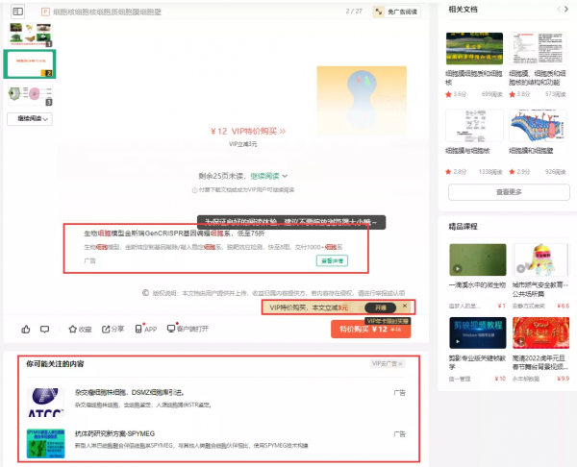Expand remaining 25 pages continue reading
577x467 pixels.
(269, 176)
